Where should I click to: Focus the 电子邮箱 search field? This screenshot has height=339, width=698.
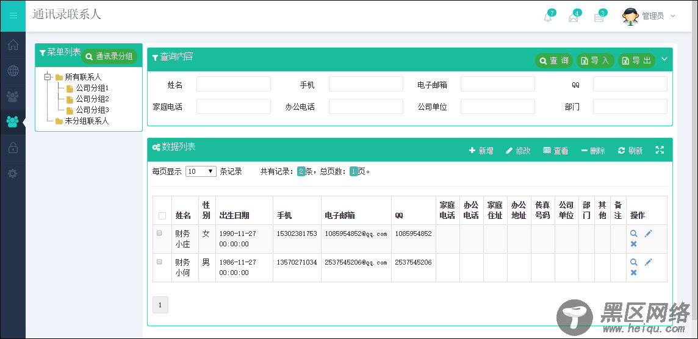click(498, 84)
